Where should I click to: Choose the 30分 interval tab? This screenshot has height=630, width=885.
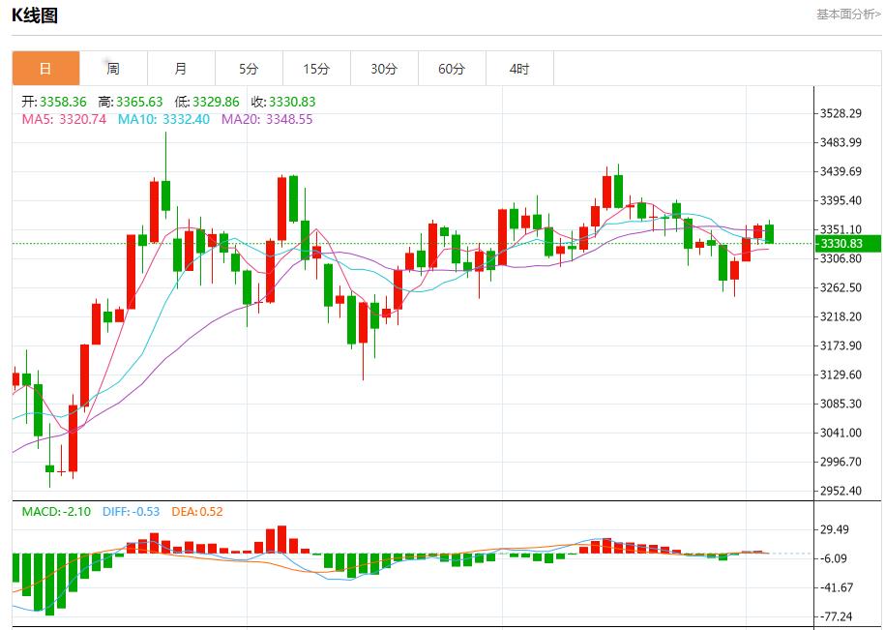[384, 69]
